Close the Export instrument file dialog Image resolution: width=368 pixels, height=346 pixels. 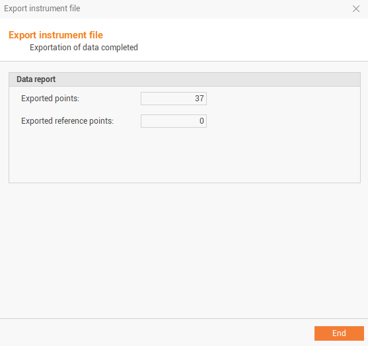[356, 9]
